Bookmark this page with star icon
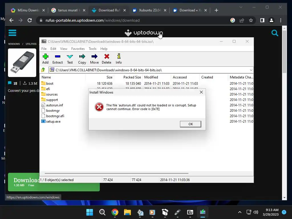Image resolution: width=292 pixels, height=219 pixels. [251, 20]
